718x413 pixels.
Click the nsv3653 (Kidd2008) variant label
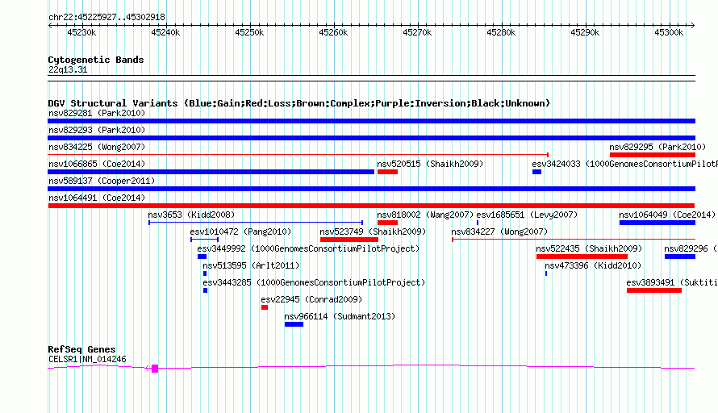[x=191, y=215]
